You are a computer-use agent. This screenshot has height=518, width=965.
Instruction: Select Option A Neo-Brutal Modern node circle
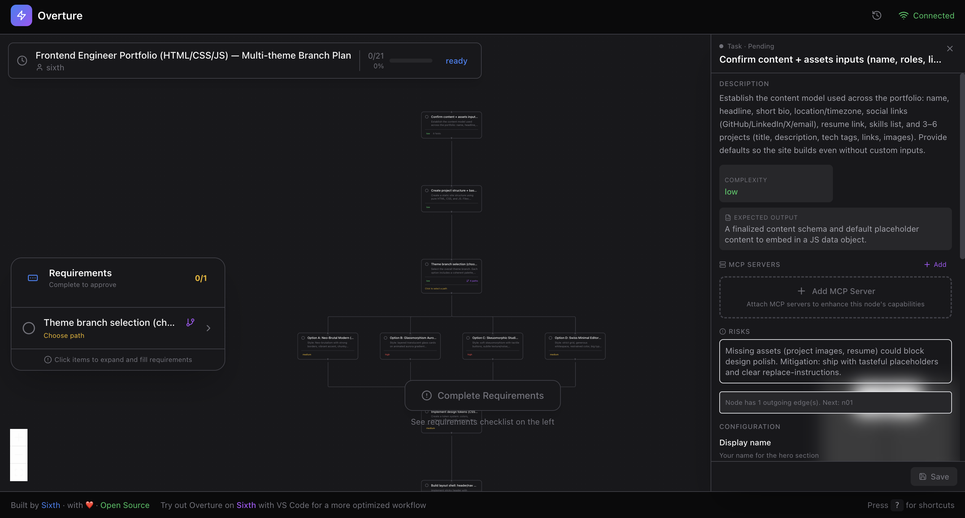(x=303, y=338)
